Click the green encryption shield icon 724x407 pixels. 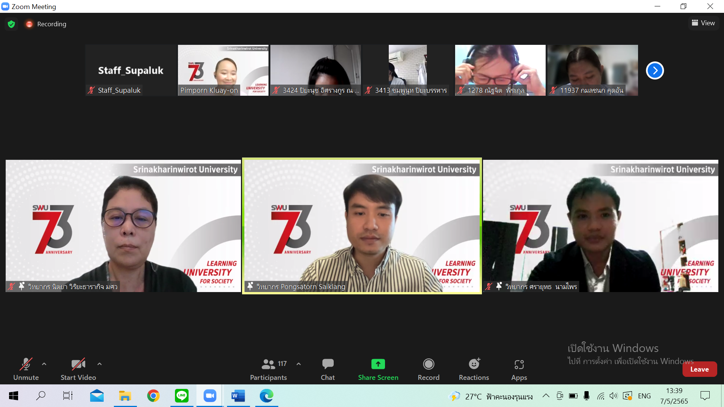pos(11,24)
